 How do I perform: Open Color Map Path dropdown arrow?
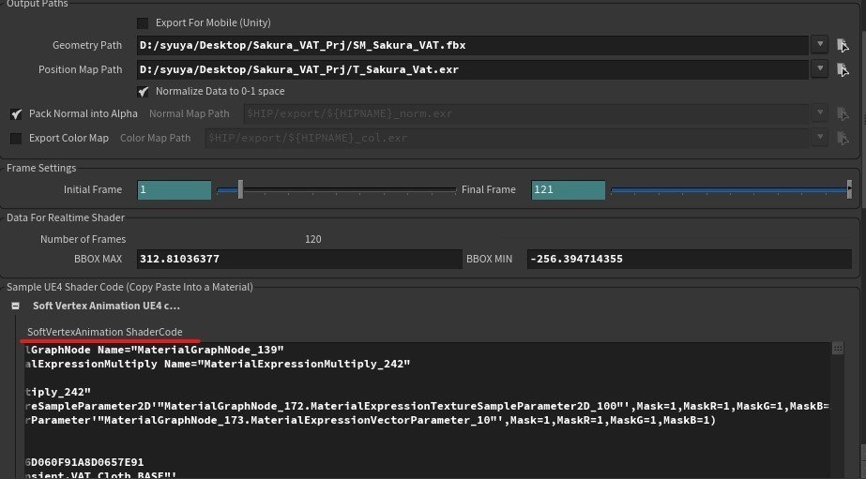(820, 139)
